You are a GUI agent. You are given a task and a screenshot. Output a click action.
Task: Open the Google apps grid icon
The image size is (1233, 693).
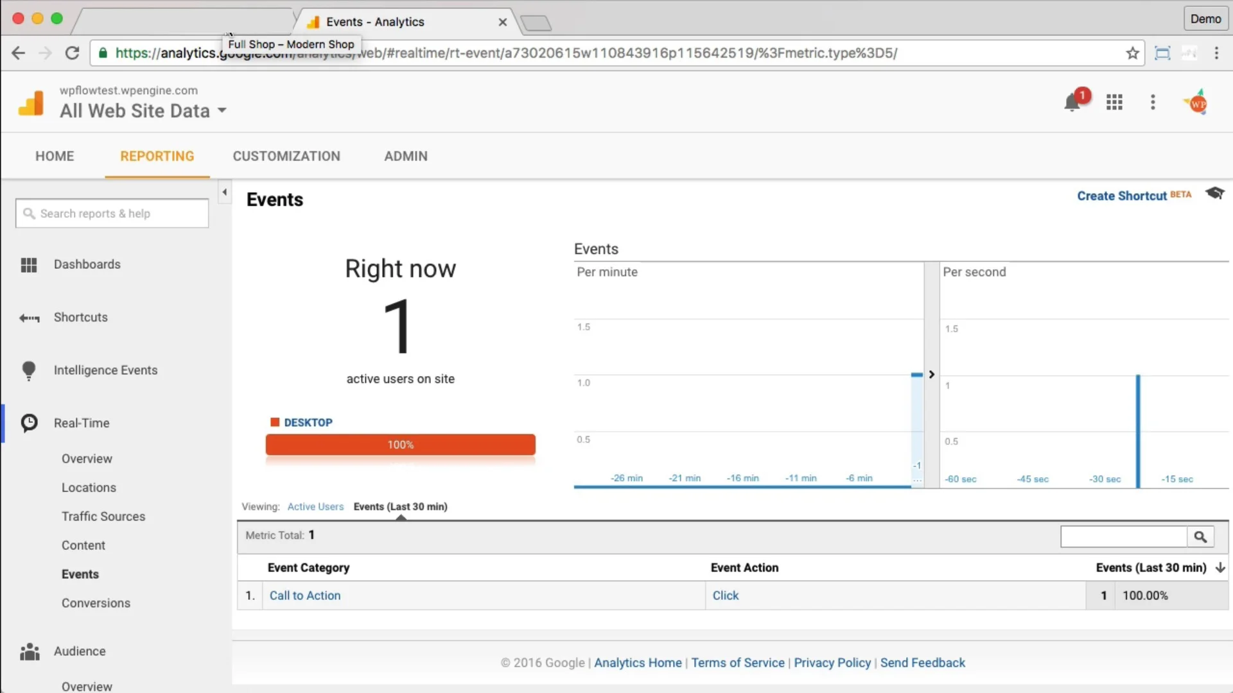point(1114,103)
